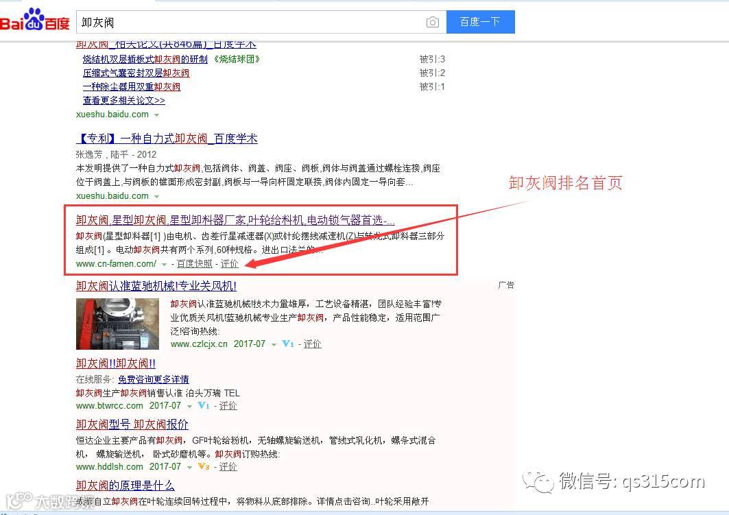
Task: Open camera image search in search box
Action: [x=432, y=22]
